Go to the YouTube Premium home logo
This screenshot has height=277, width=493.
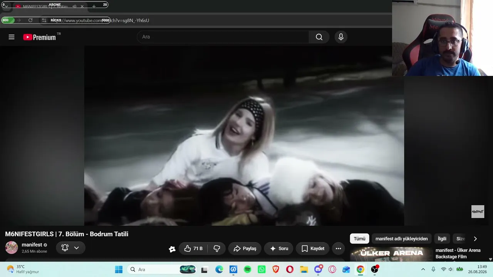[x=40, y=37]
